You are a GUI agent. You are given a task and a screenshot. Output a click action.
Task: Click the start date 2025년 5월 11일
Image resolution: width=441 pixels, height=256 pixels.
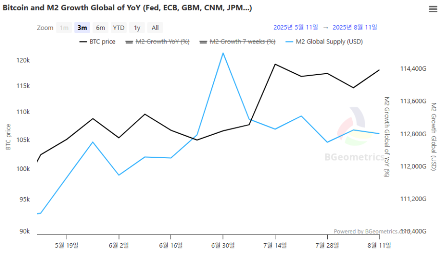[x=295, y=28]
